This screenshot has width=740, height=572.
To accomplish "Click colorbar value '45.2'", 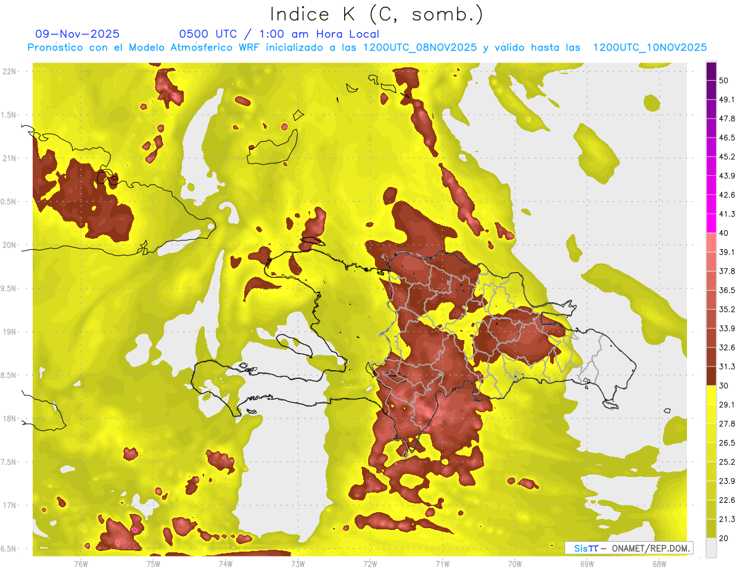I will 726,157.
